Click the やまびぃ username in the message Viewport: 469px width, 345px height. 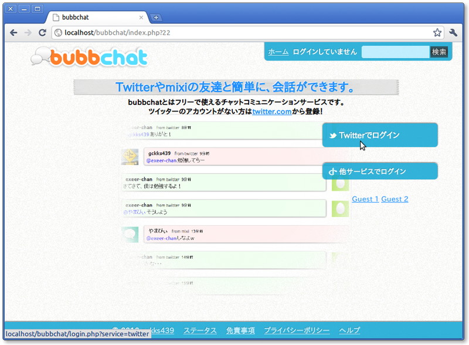click(158, 231)
